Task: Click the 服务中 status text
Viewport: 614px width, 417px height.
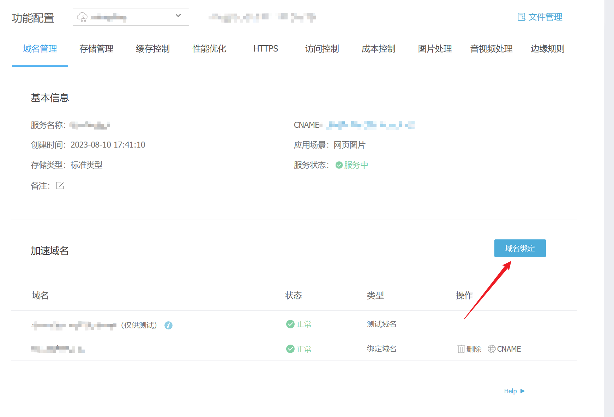Action: click(x=356, y=165)
